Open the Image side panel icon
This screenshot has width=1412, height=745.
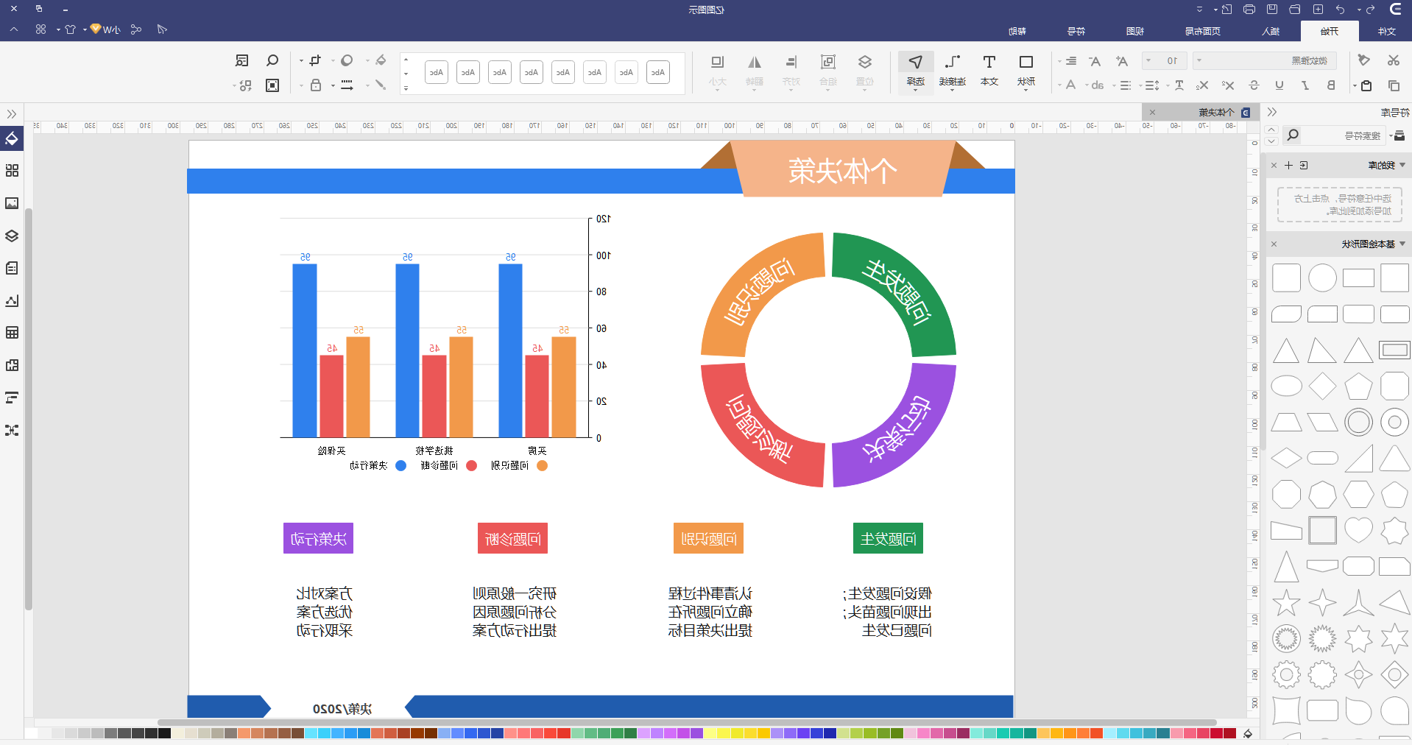point(12,203)
